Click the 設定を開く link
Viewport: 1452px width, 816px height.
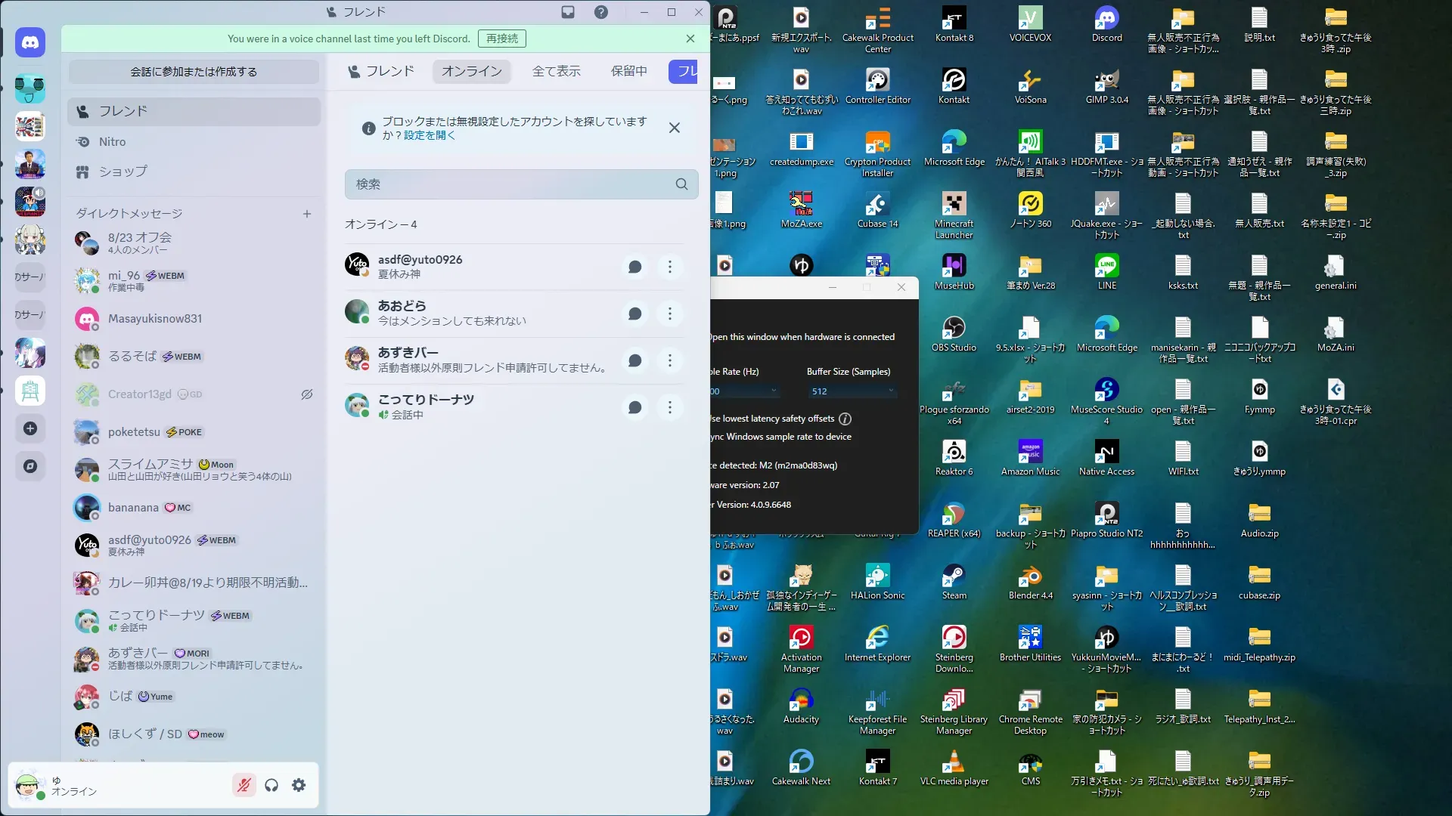coord(430,135)
